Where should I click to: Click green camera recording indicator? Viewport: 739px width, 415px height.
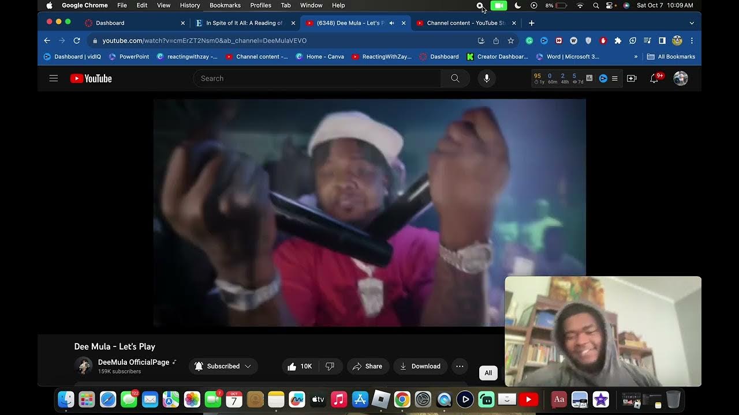coord(499,5)
